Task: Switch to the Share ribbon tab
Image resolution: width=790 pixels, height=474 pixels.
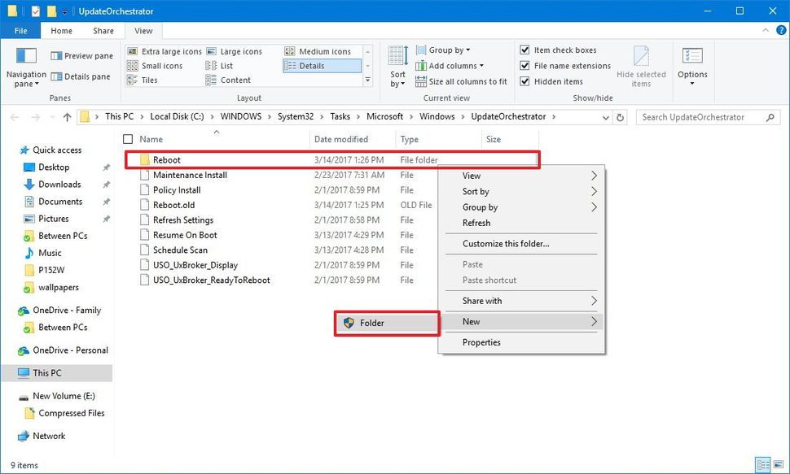Action: coord(103,30)
